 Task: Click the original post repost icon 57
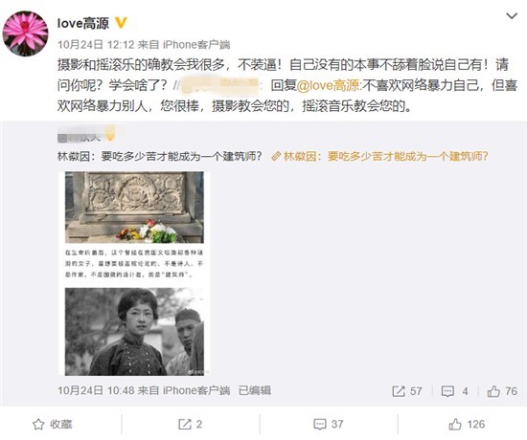[406, 391]
